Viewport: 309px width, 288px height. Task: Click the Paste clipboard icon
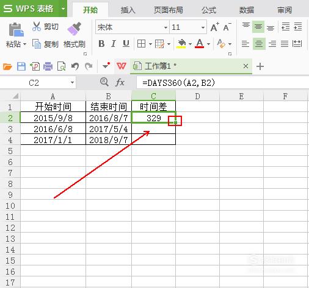click(16, 30)
